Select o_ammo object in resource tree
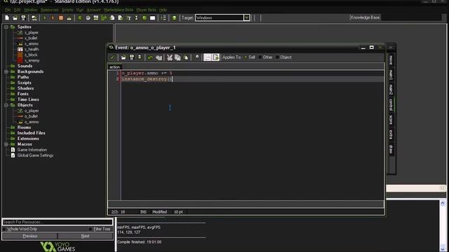This screenshot has height=252, width=449. [x=32, y=122]
